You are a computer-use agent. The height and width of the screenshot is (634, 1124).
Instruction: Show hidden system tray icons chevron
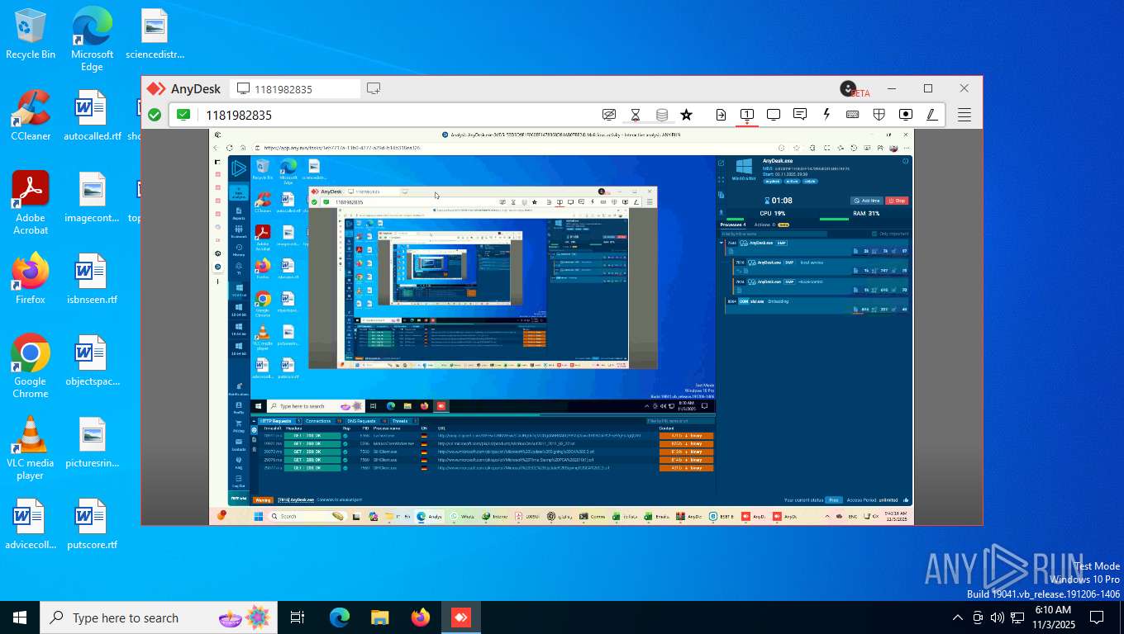click(958, 617)
